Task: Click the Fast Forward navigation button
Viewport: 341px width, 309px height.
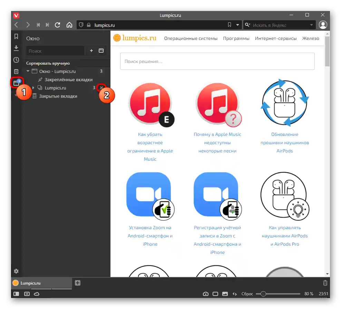Action: 47,25
